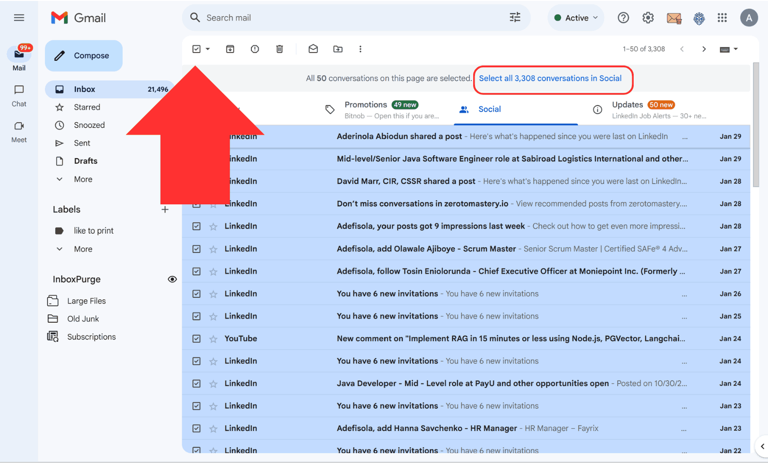Uncheck the Tosin Eniolorunda email checkbox
768x463 pixels.
click(197, 271)
